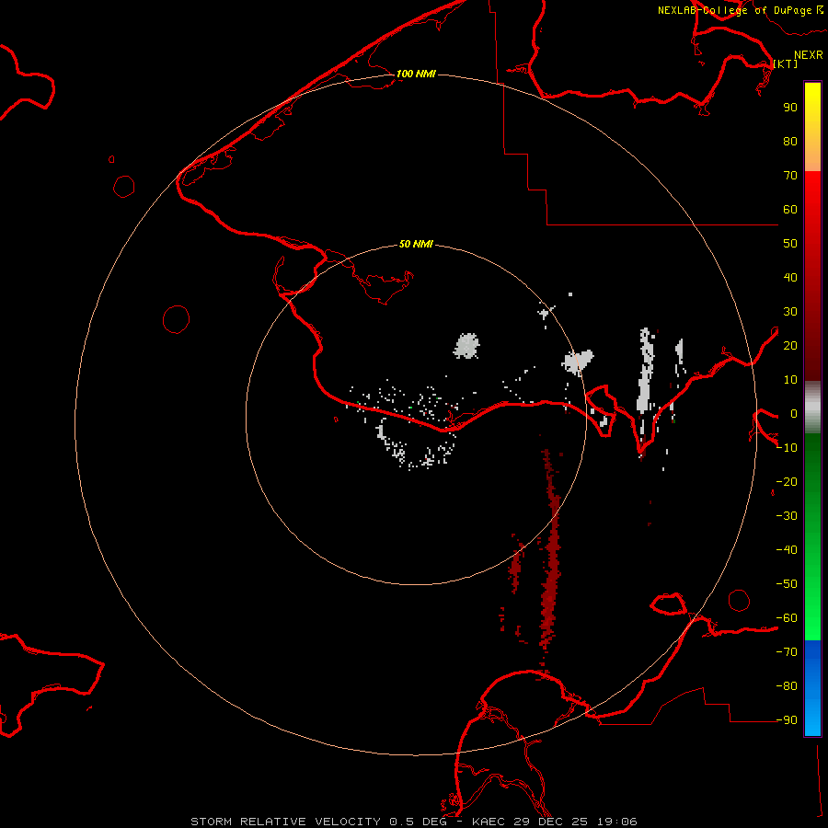The image size is (828, 828).
Task: Click the positive 10 value on velocity scale
Action: 790,380
